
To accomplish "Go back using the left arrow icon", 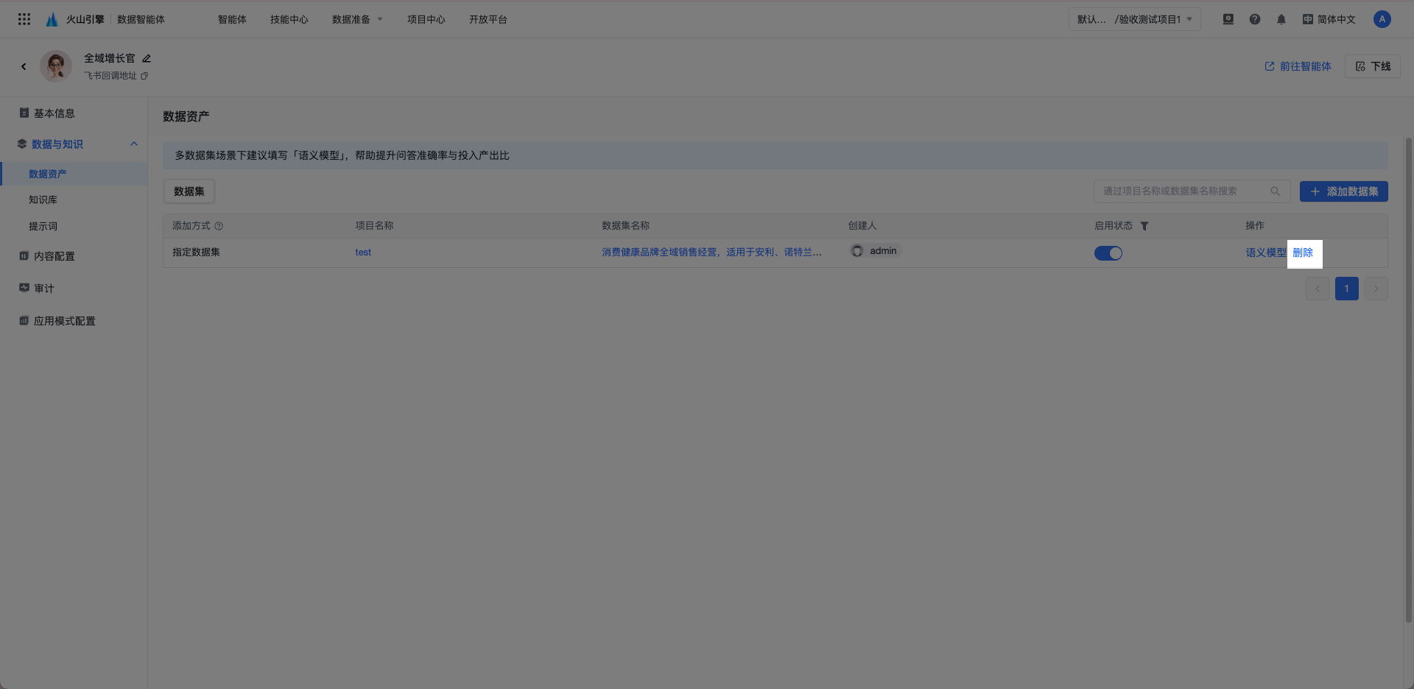I will [x=24, y=66].
